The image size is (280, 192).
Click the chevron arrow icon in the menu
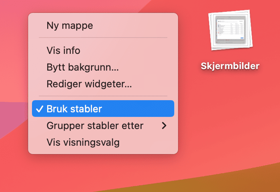(164, 126)
